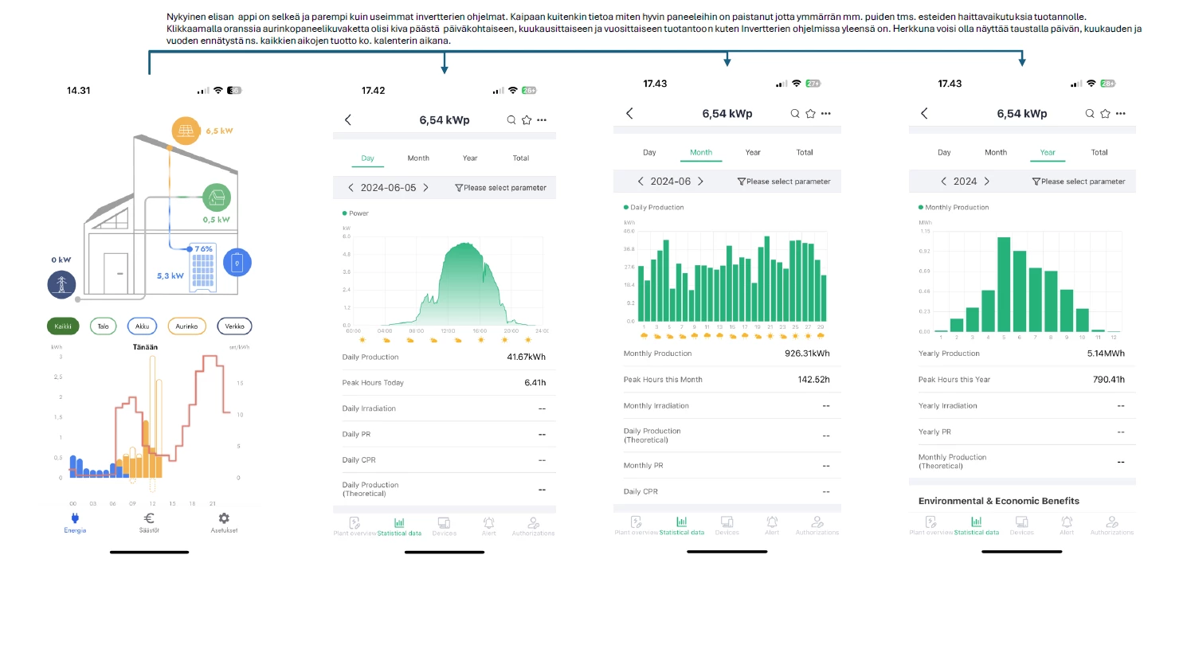Switch to Total tab on Month view screen
Image resolution: width=1187 pixels, height=672 pixels.
[x=805, y=152]
